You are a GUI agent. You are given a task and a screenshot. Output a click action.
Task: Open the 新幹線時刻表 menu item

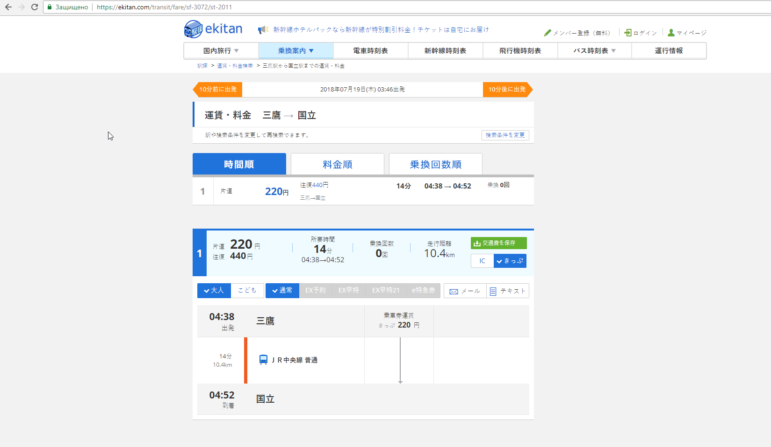(x=446, y=51)
